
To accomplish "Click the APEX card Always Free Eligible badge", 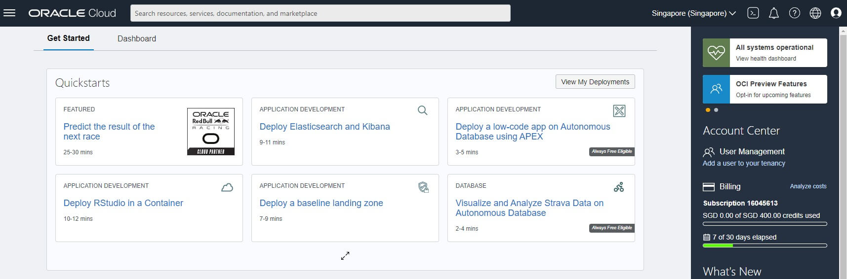I will click(x=611, y=152).
